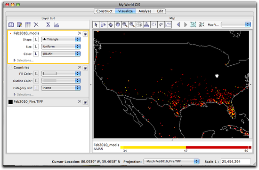
Task: Toggle visibility eye of Feb2010_Fire.TIFF layer
Action: (x=85, y=102)
